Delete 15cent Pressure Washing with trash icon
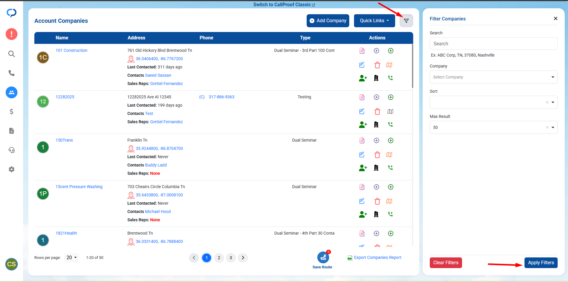Viewport: 568px width, 282px height. [x=377, y=201]
